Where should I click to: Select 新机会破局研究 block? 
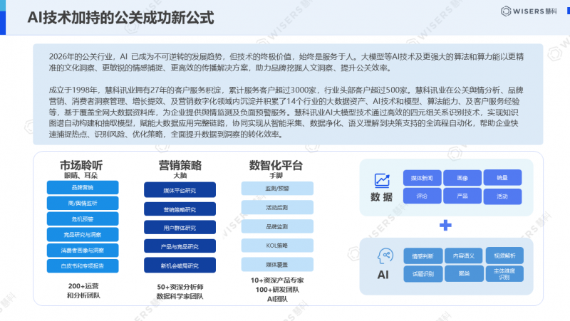(180, 265)
